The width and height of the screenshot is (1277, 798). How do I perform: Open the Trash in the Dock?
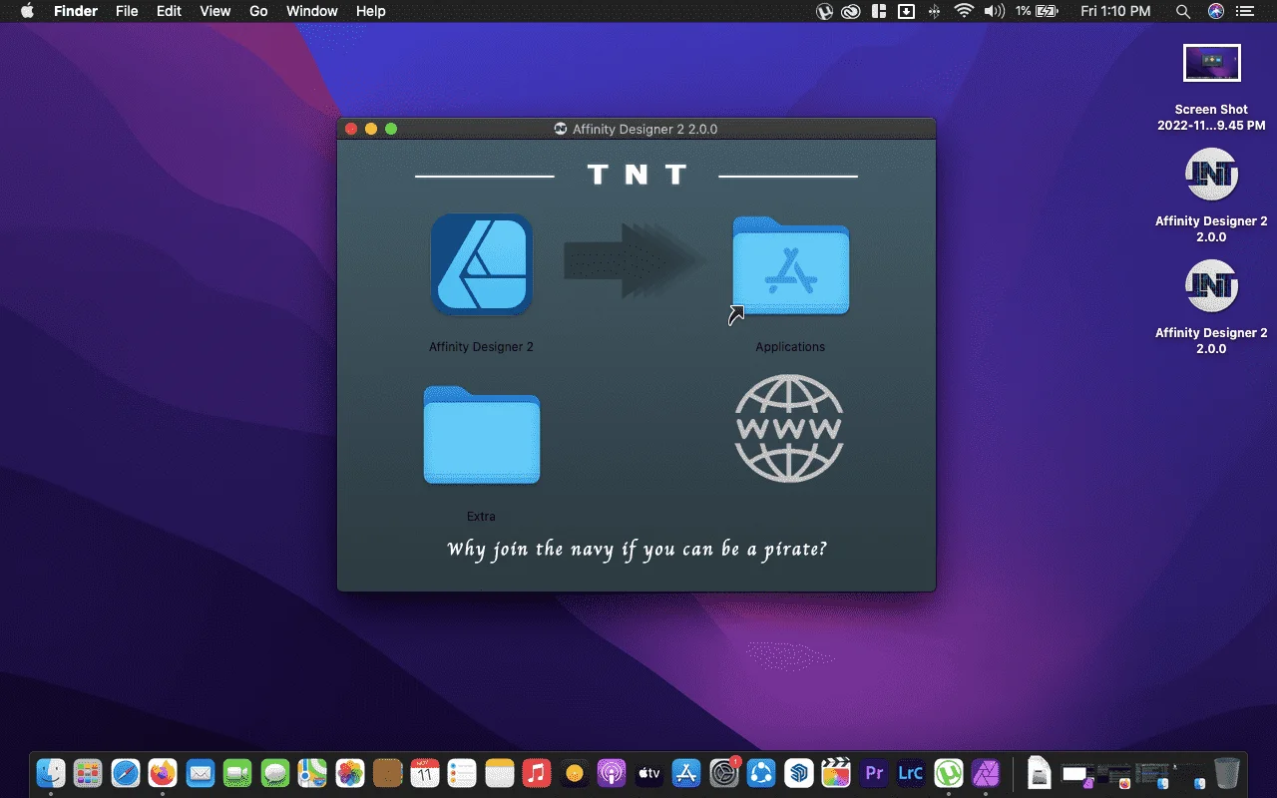[x=1227, y=772]
